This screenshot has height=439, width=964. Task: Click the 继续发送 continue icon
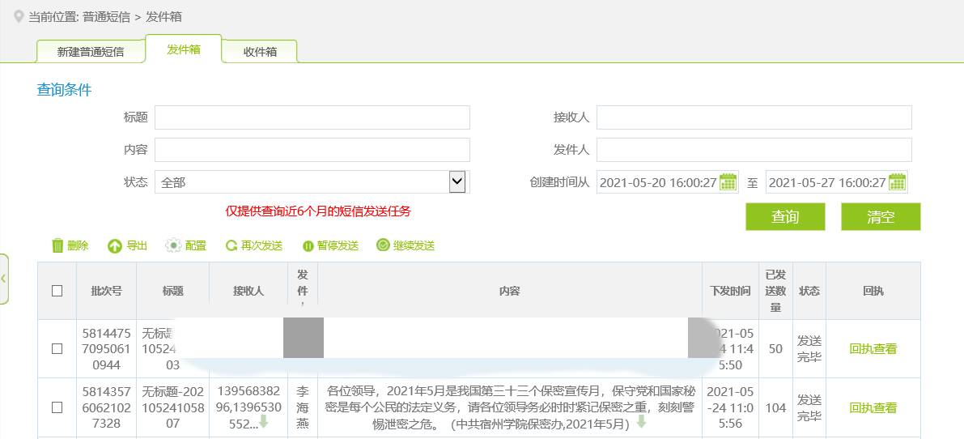click(383, 245)
